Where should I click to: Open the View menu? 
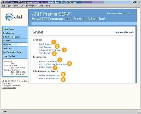tap(16, 6)
